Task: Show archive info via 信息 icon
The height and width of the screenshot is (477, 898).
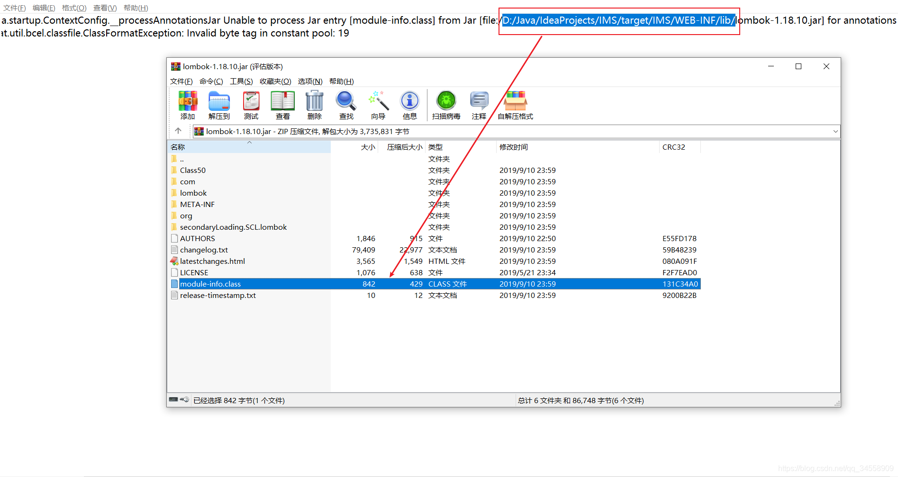Action: [409, 105]
